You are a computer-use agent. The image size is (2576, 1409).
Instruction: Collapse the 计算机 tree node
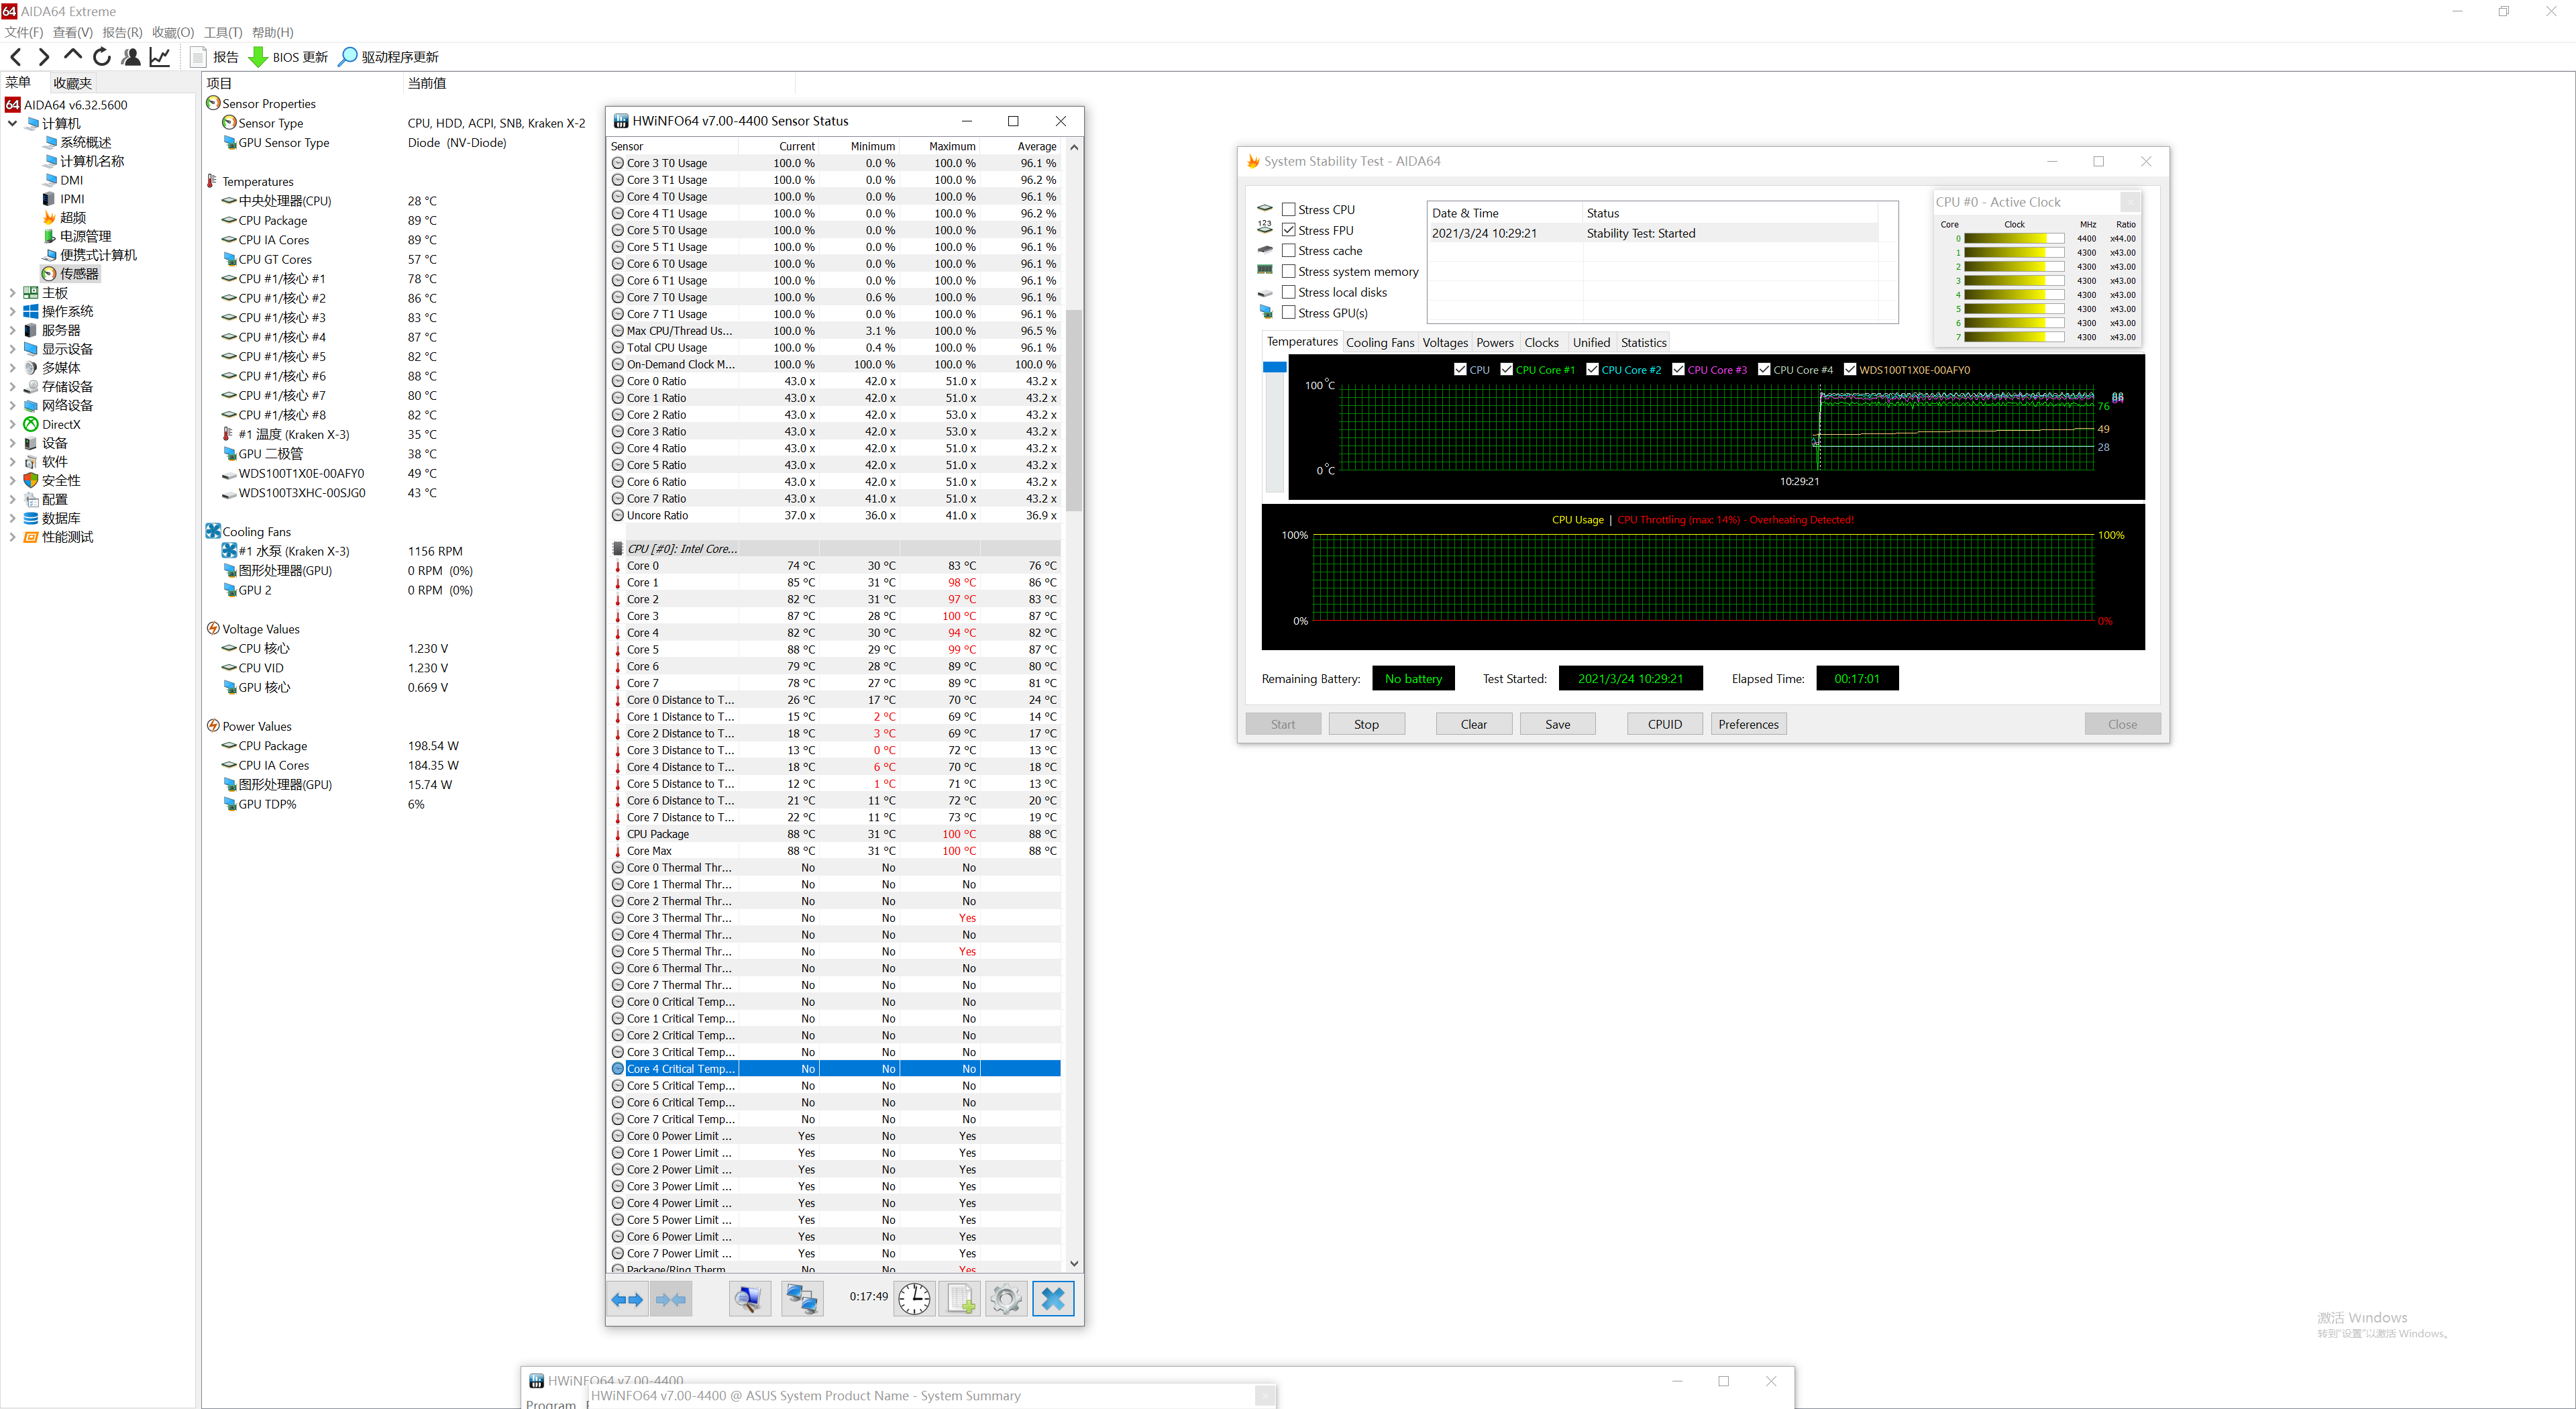click(x=12, y=124)
